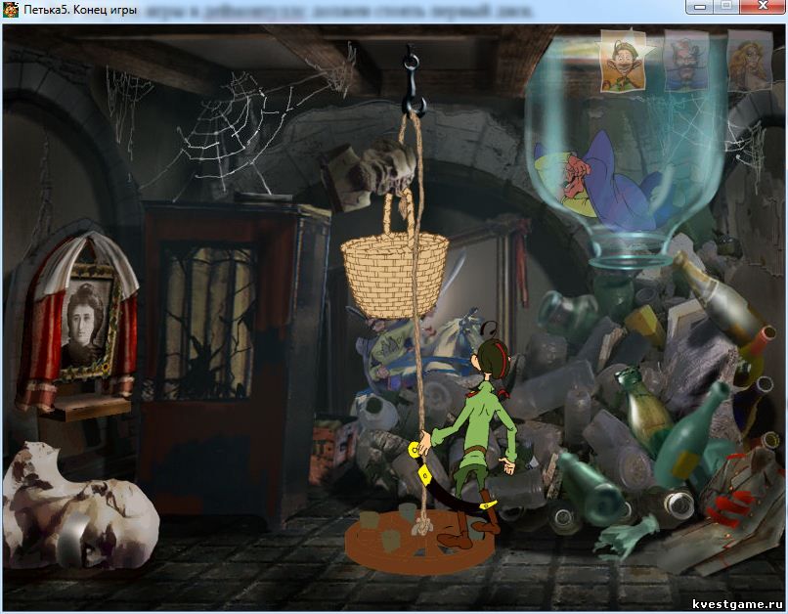This screenshot has height=614, width=788.
Task: Select the Chapaev mustached character portrait
Action: point(687,61)
